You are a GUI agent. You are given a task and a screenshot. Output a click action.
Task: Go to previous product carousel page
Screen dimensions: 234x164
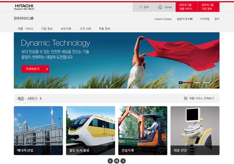click(110, 161)
